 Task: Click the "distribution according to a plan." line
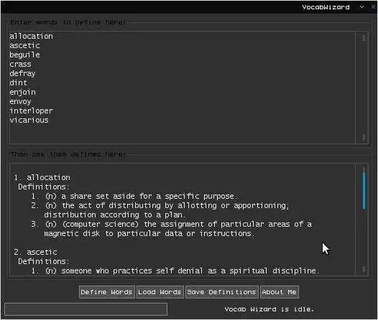(115, 215)
